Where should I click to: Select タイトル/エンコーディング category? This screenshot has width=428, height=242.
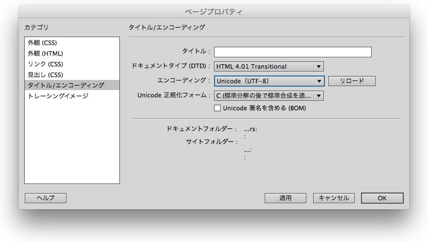tap(72, 85)
